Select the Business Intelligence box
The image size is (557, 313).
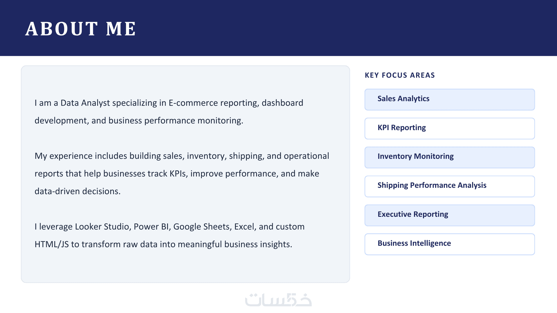(450, 244)
